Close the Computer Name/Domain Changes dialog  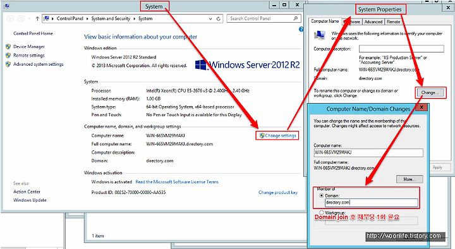point(422,107)
